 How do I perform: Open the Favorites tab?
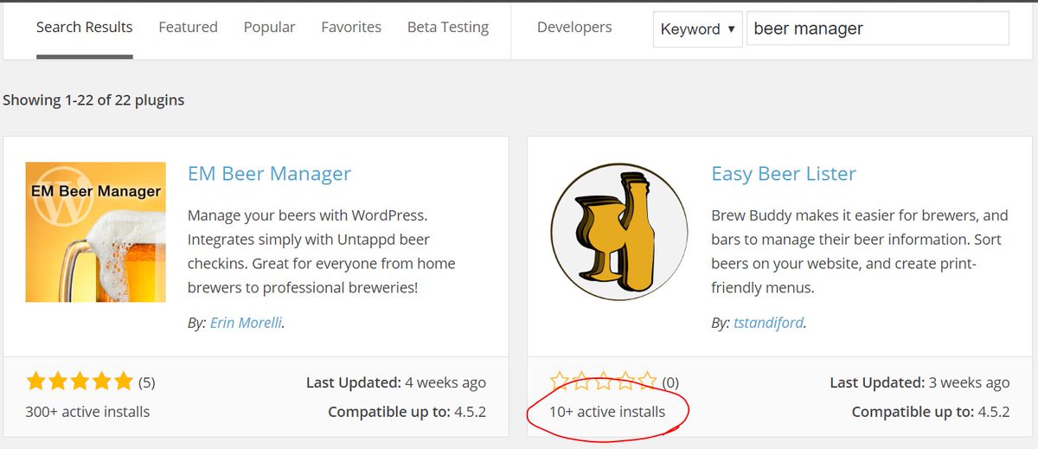pyautogui.click(x=351, y=28)
